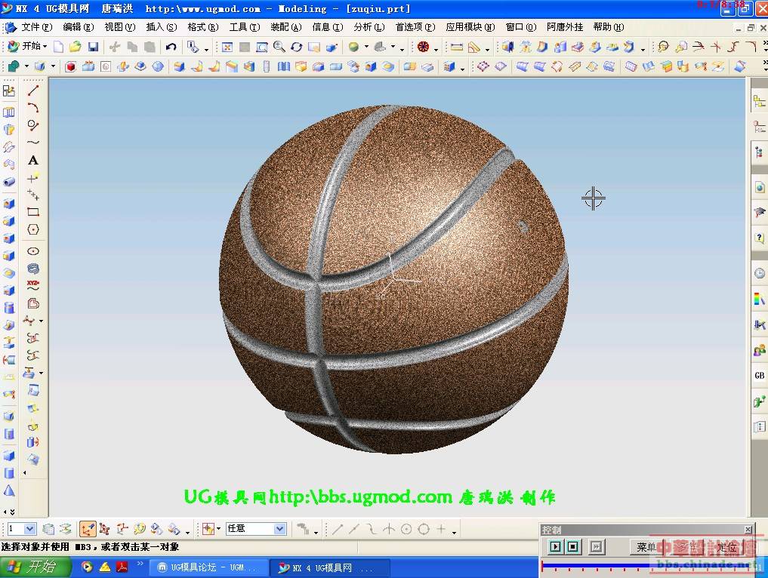Open the 信息(I) menu
The width and height of the screenshot is (768, 578).
[x=328, y=27]
